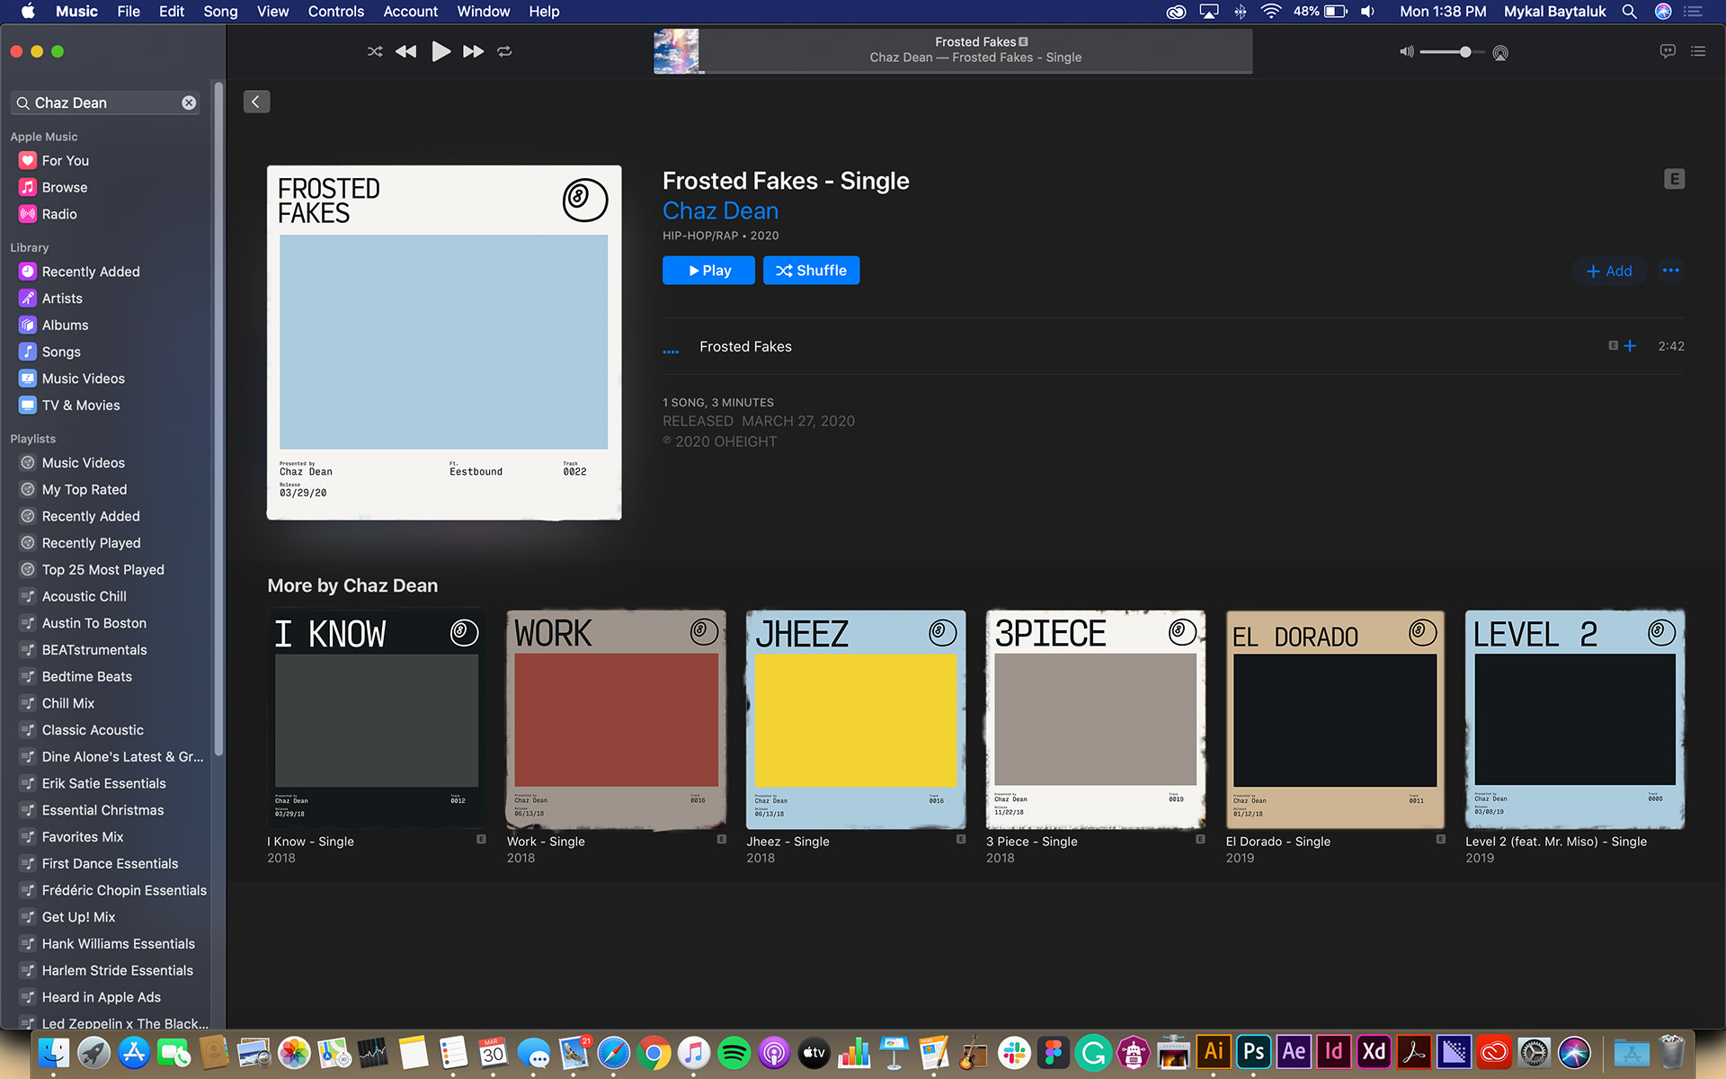Mute using the speaker icon by the volume slider
Viewport: 1726px width, 1079px height.
1407,52
